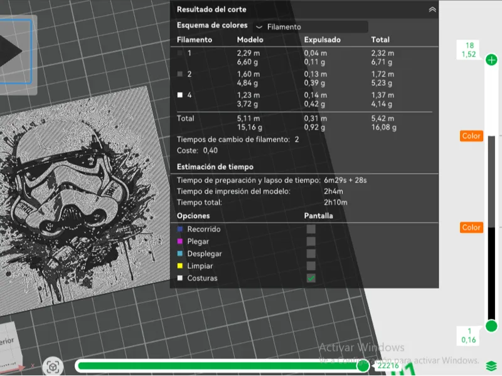Click filament 1 dark color swatch

[180, 53]
